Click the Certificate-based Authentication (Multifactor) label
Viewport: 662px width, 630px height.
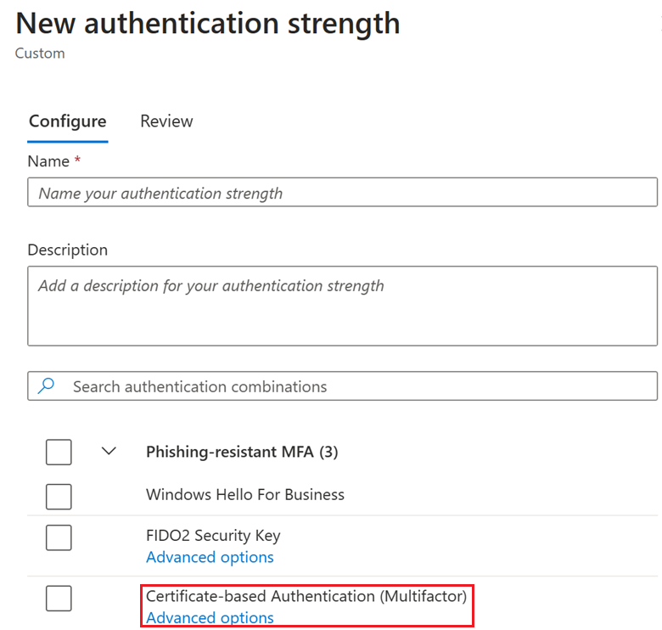(306, 596)
